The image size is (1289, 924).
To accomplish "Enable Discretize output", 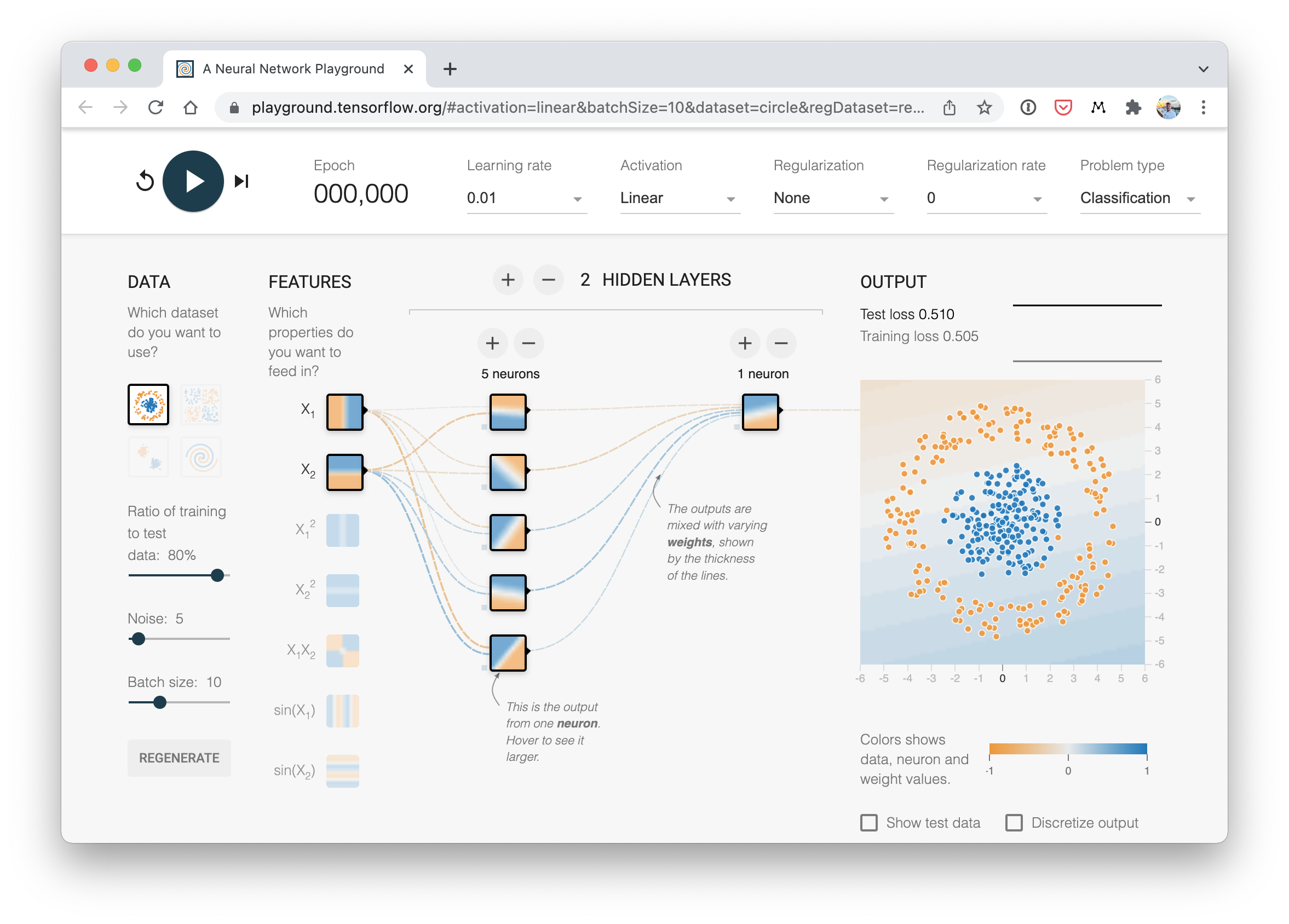I will click(1014, 822).
